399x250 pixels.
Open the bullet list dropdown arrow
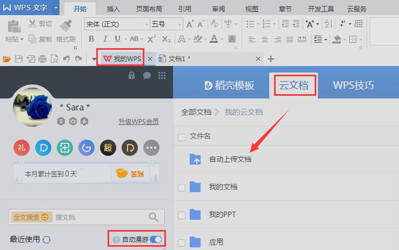(258, 24)
